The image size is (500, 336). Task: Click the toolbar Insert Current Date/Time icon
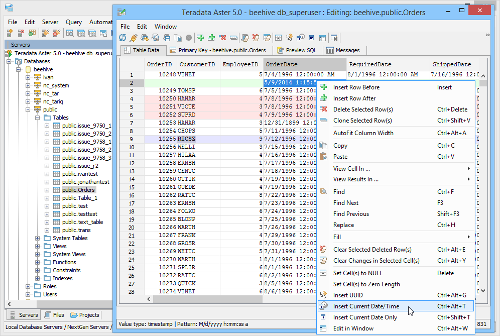[x=300, y=38]
